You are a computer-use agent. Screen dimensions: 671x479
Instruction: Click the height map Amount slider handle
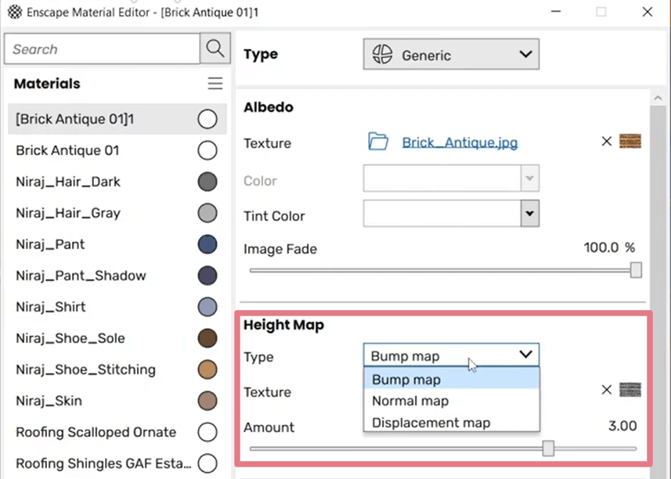pos(548,448)
